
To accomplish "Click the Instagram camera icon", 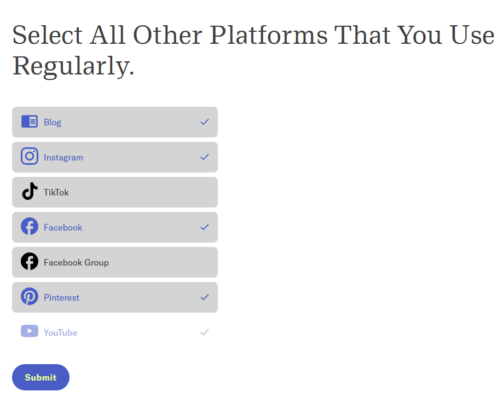I will [x=30, y=156].
